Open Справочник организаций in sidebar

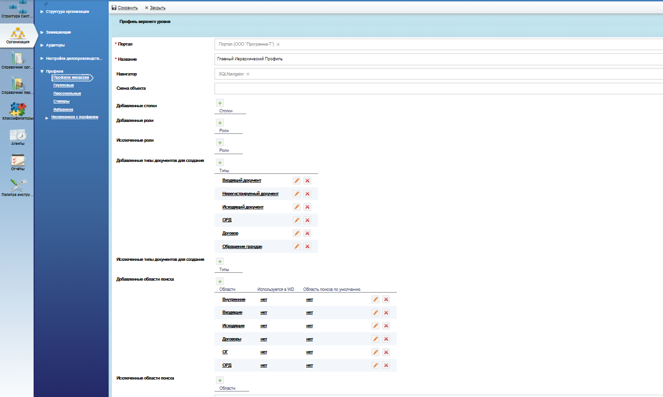pos(17,60)
